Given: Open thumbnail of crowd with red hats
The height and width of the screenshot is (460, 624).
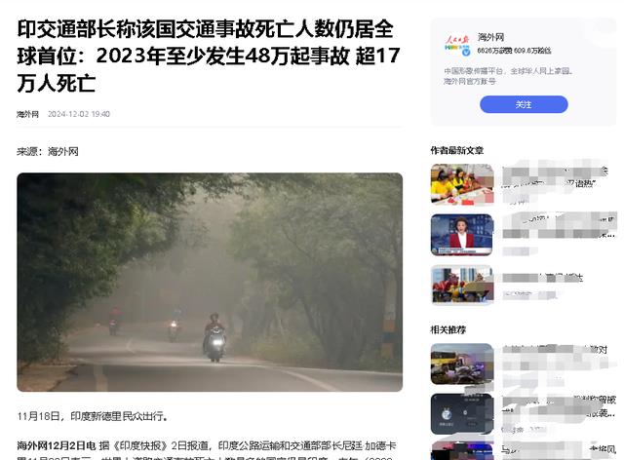Looking at the screenshot, I should (x=462, y=285).
